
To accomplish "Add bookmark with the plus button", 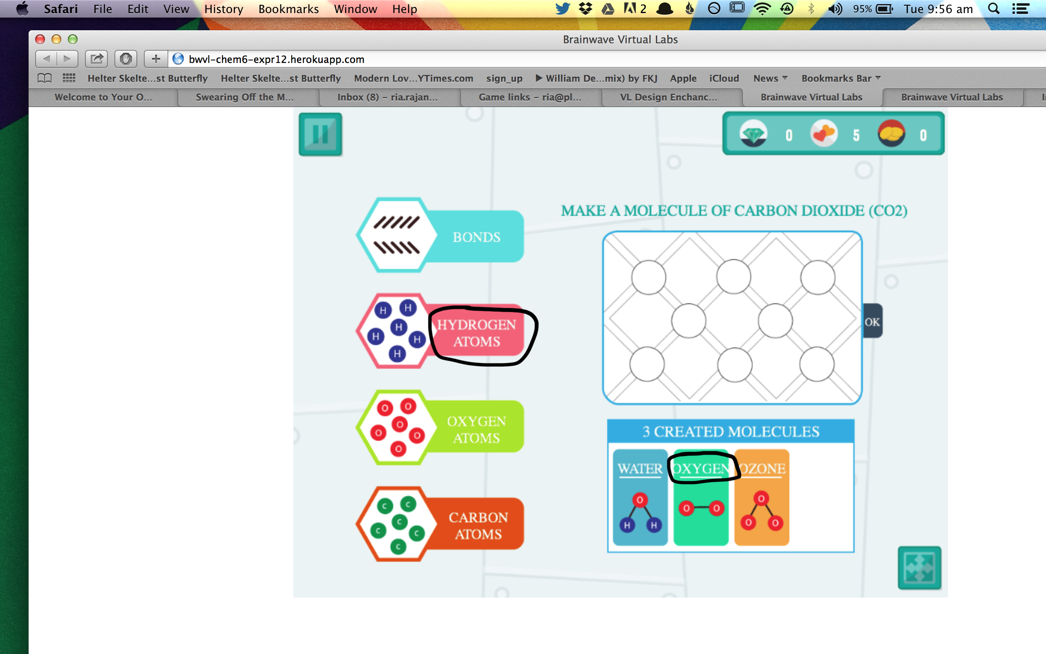I will (156, 59).
